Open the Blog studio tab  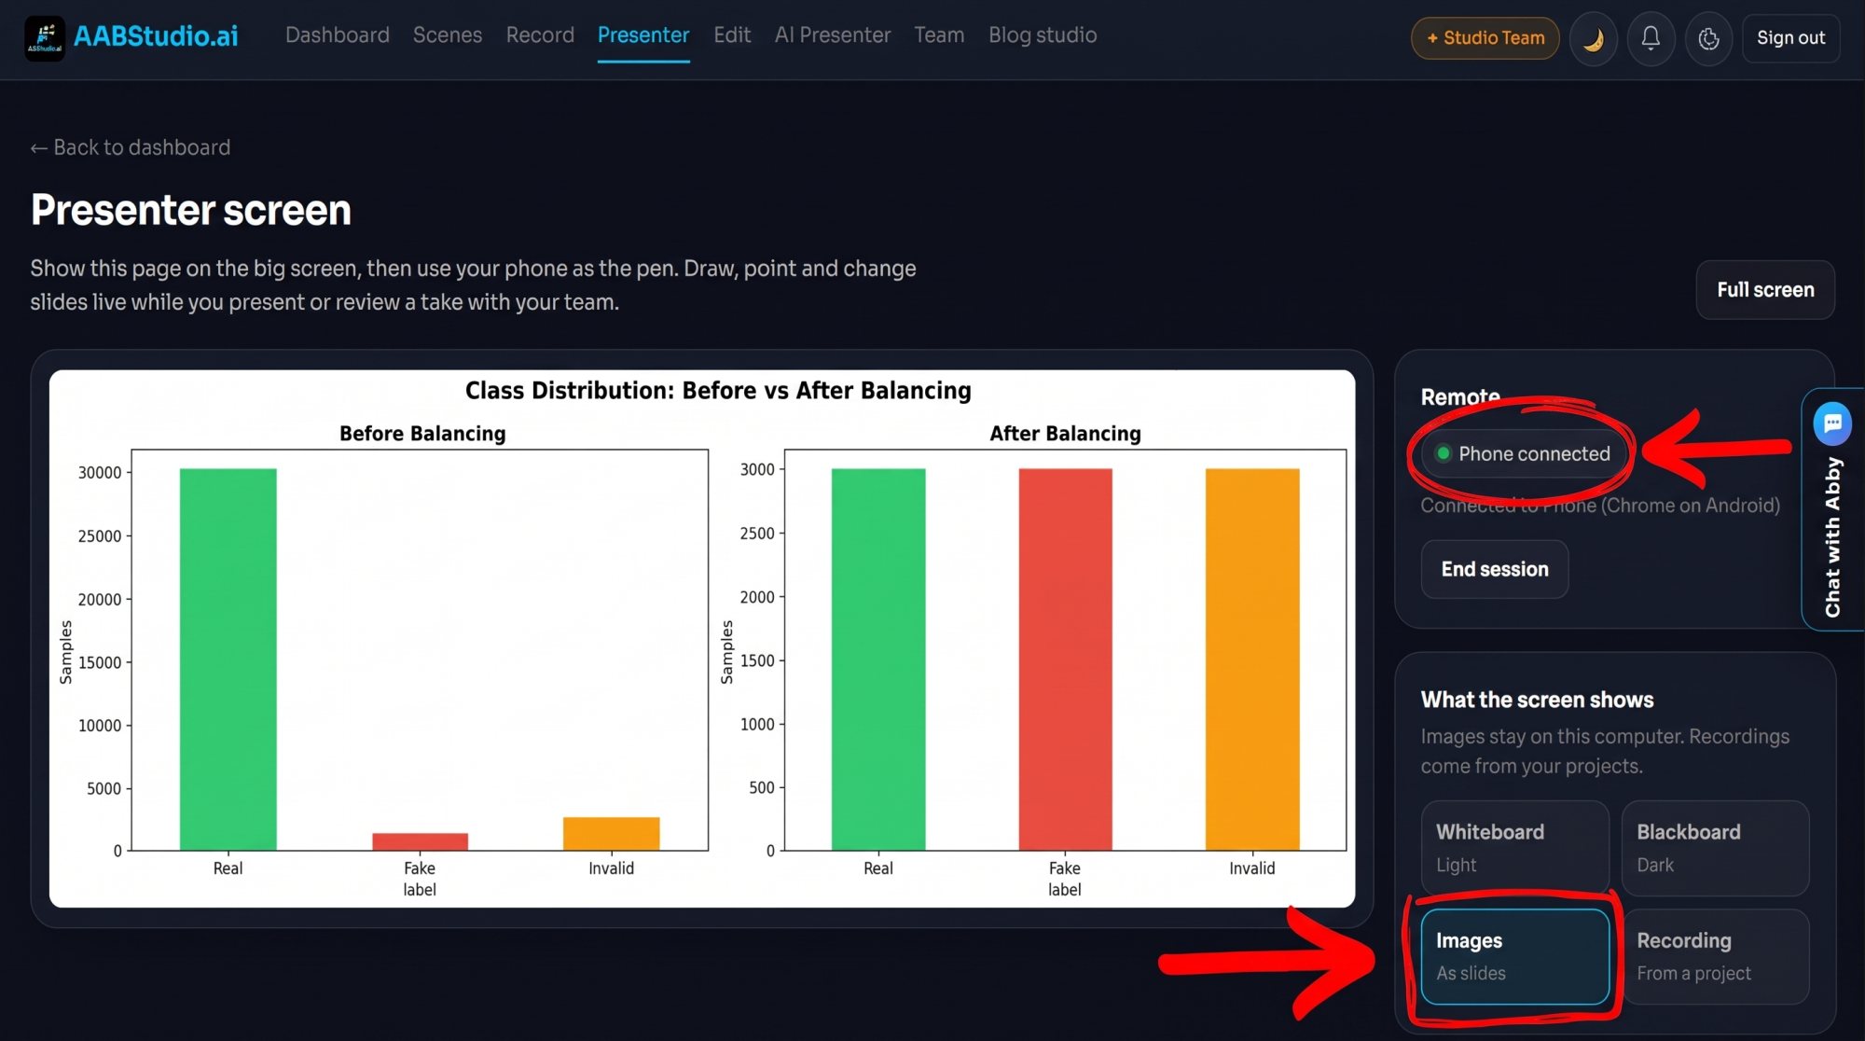(1043, 35)
